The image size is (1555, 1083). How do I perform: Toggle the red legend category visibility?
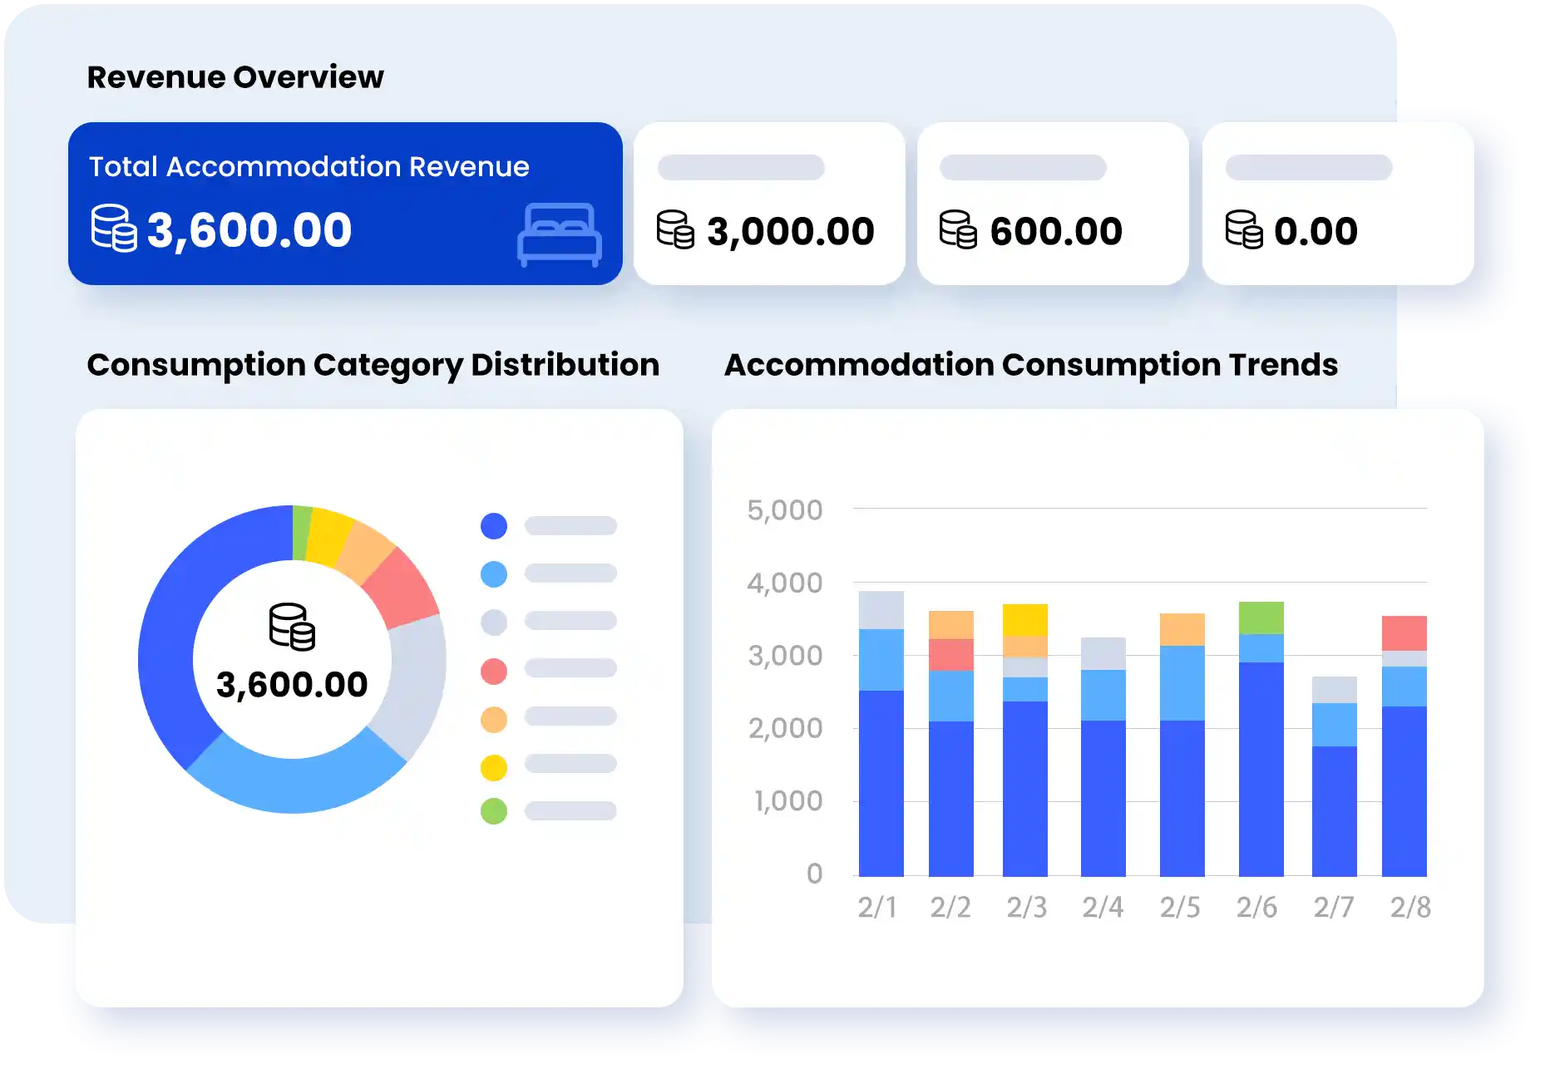[x=493, y=670]
